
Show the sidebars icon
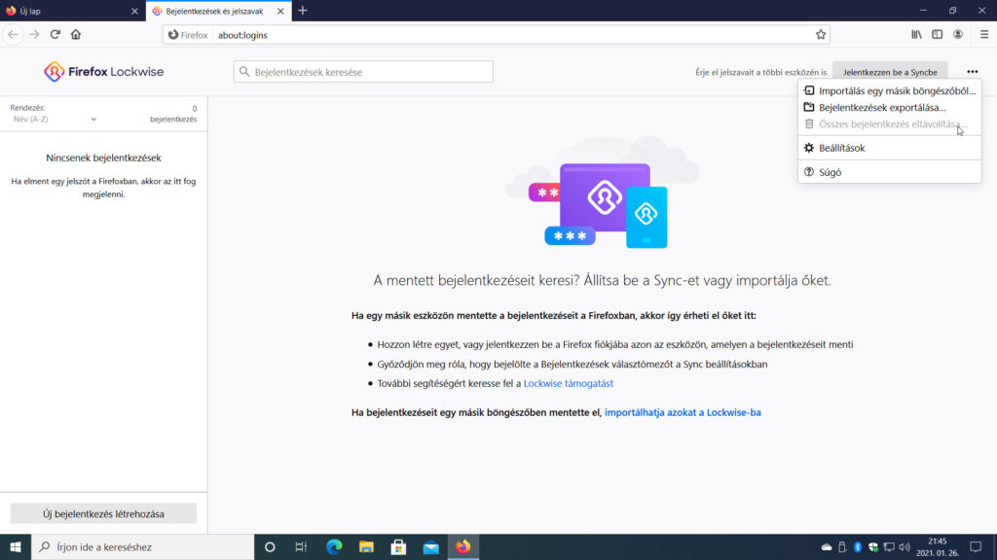[938, 34]
